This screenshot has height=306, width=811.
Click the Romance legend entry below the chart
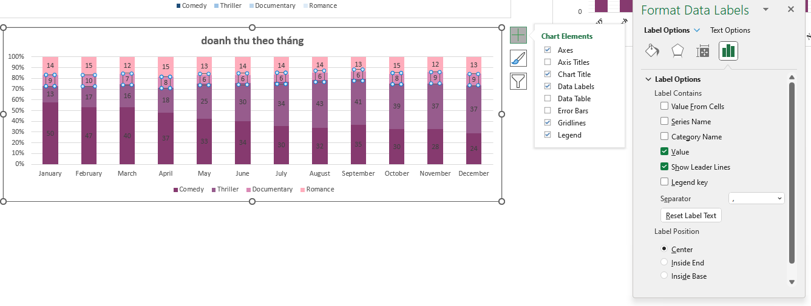[x=317, y=190]
